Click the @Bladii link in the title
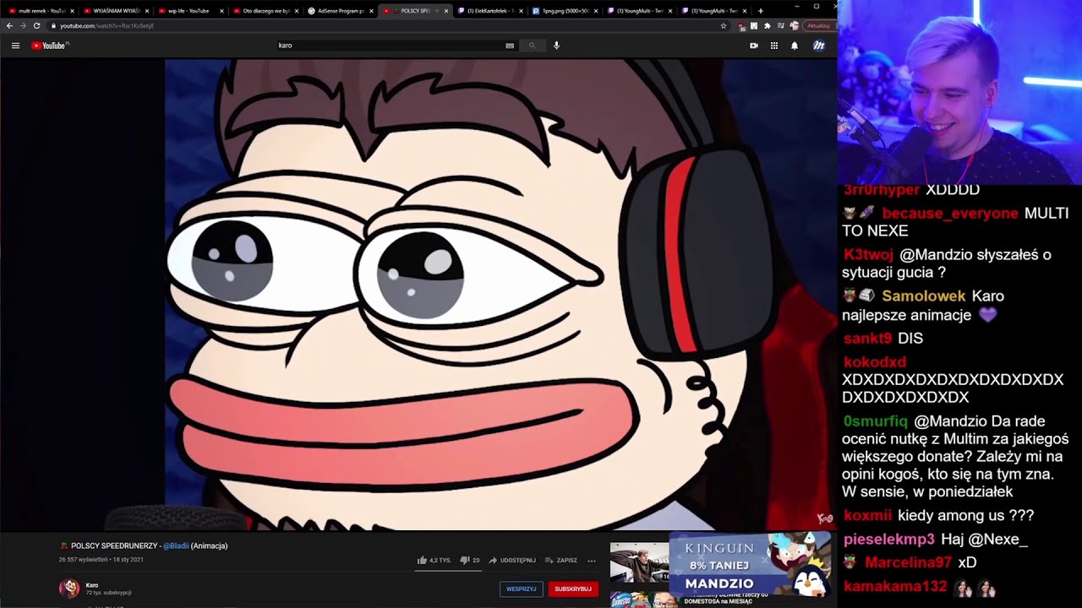Image resolution: width=1082 pixels, height=608 pixels. tap(176, 546)
